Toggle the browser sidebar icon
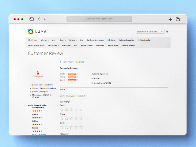196x147 pixels. pyautogui.click(x=32, y=19)
